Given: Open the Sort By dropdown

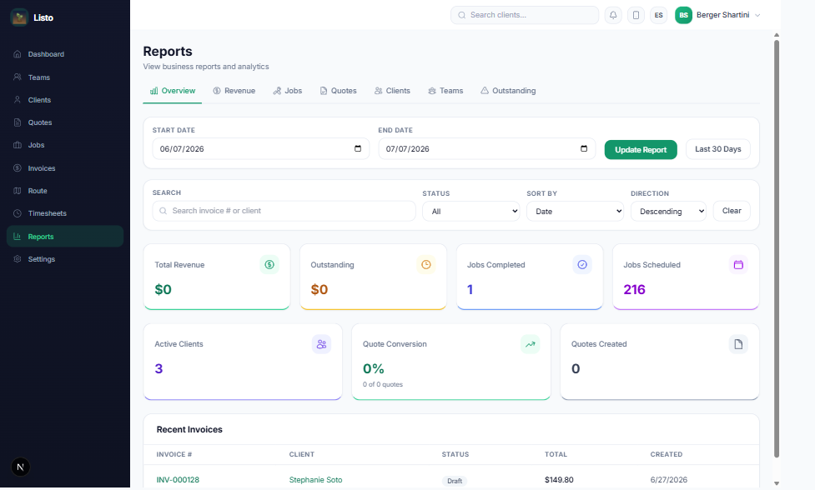Looking at the screenshot, I should point(575,212).
